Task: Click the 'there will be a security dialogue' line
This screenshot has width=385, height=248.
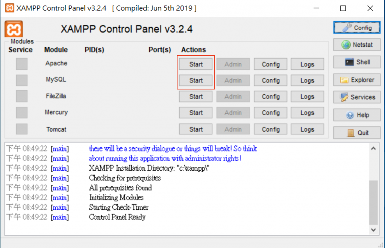Action: [173, 148]
